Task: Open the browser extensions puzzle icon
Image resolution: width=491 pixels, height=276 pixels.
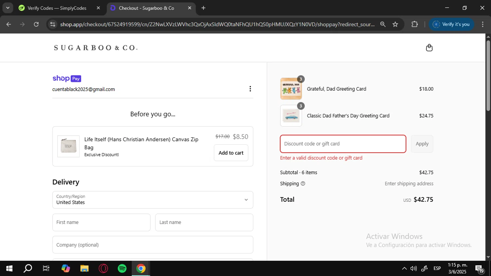Action: tap(414, 24)
